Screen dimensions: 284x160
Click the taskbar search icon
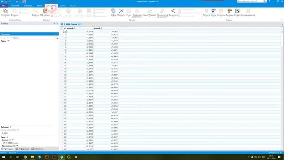11,157
